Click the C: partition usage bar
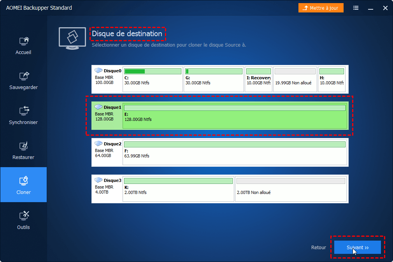The width and height of the screenshot is (393, 262). (153, 72)
